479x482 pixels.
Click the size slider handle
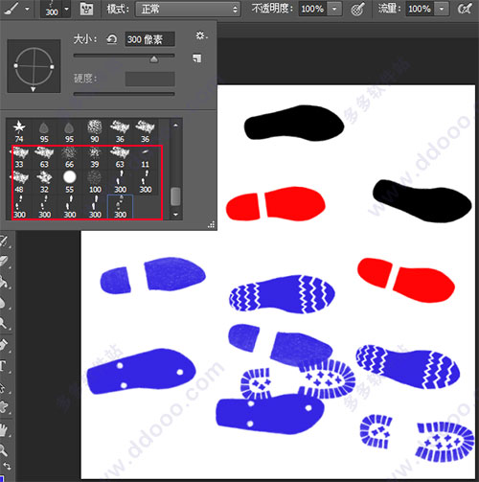pos(154,59)
